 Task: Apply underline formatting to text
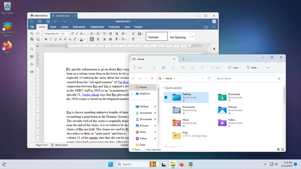[55, 39]
